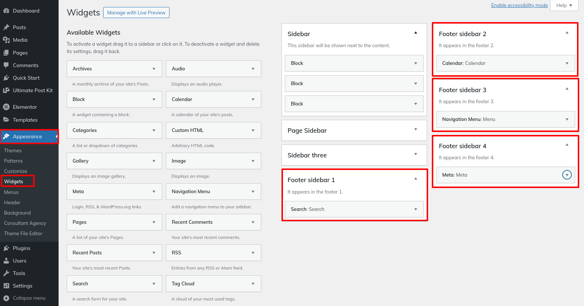The height and width of the screenshot is (306, 584).
Task: Expand the Sidebar three panel
Action: coord(416,154)
